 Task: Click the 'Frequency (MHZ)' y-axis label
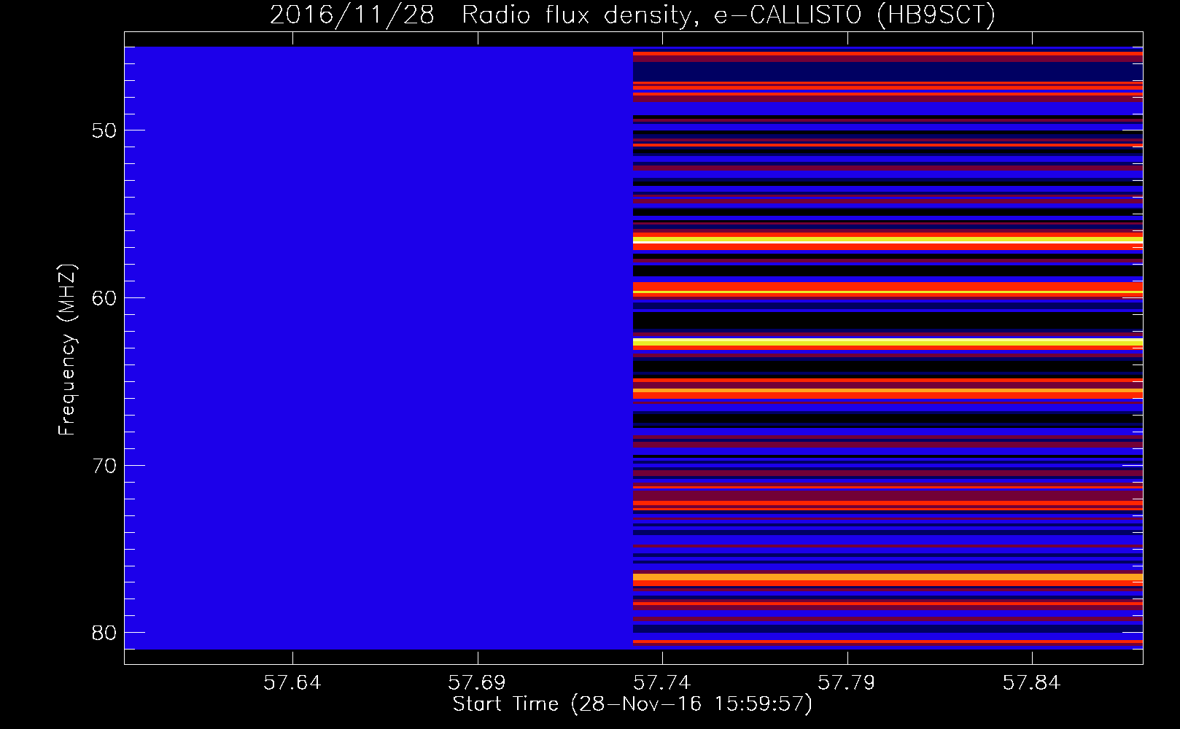(66, 350)
